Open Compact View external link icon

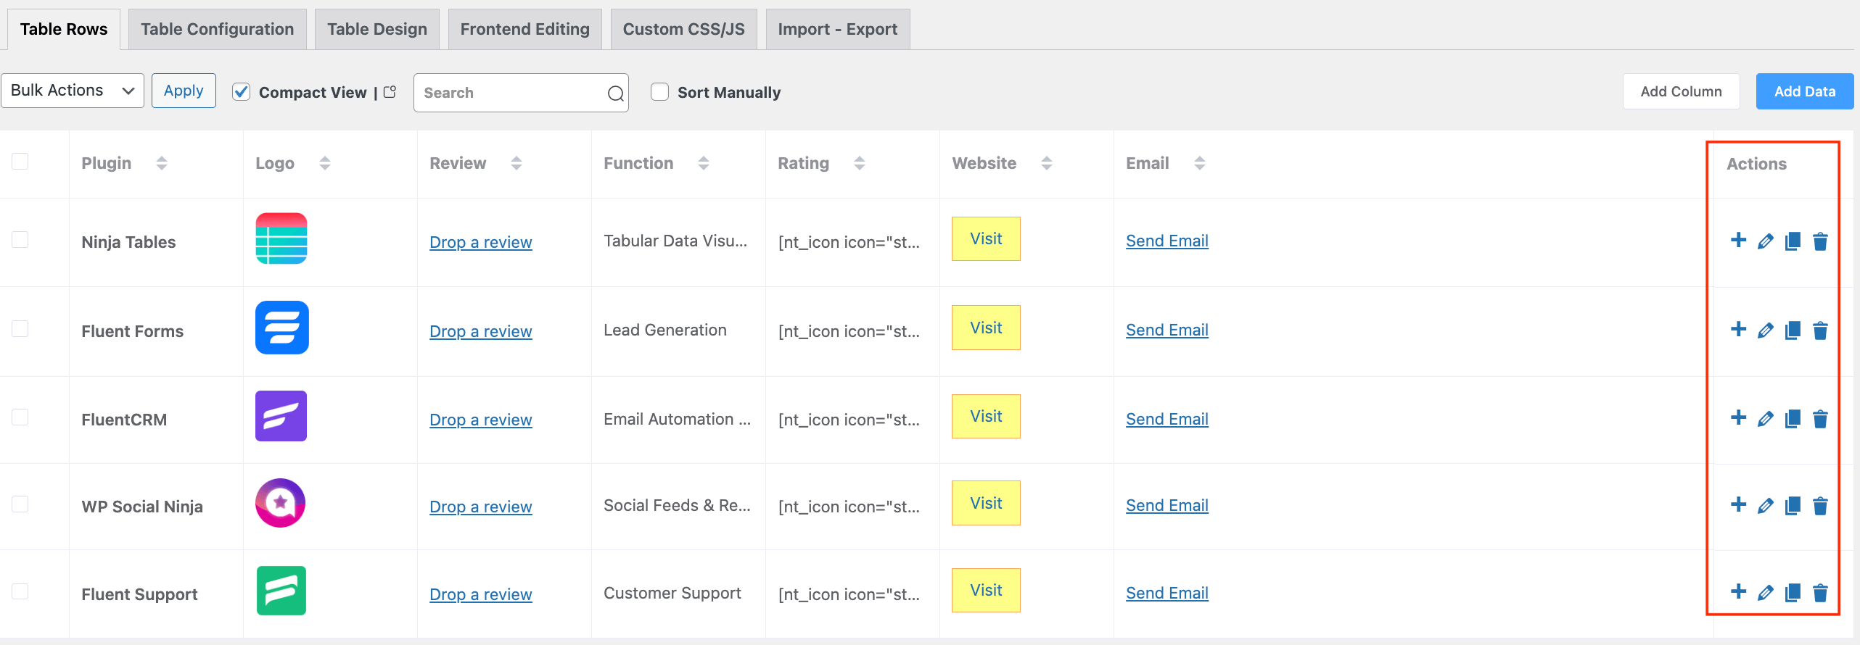point(390,92)
